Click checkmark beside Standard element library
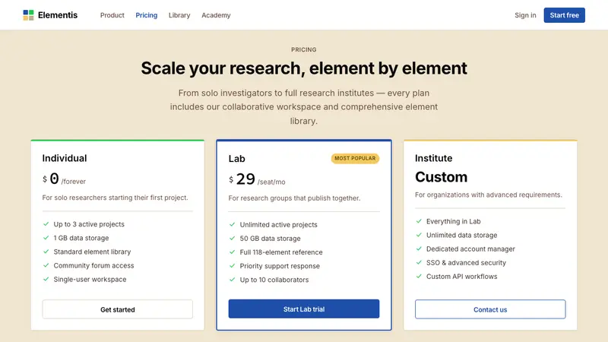 (46, 252)
